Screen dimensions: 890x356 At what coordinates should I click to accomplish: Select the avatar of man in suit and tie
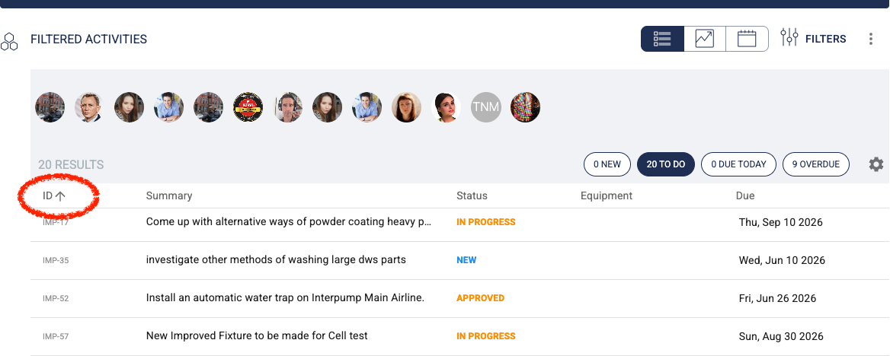pyautogui.click(x=89, y=107)
